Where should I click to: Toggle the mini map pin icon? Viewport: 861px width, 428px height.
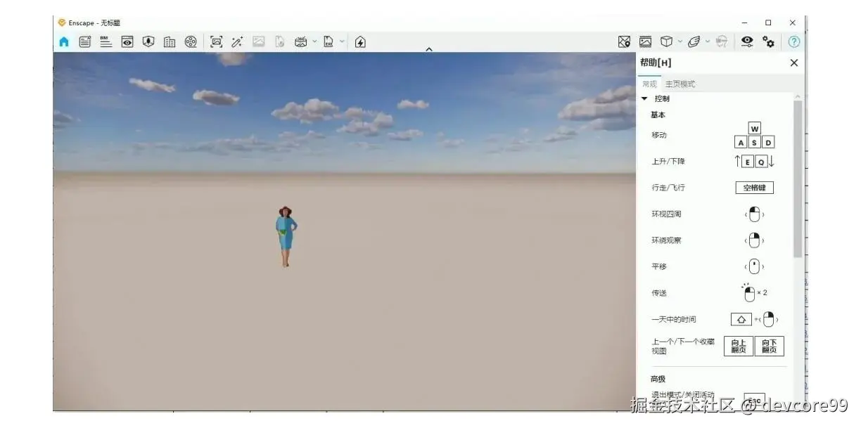pos(624,41)
